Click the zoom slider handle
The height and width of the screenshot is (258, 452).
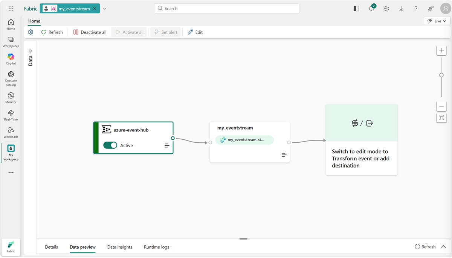(441, 75)
